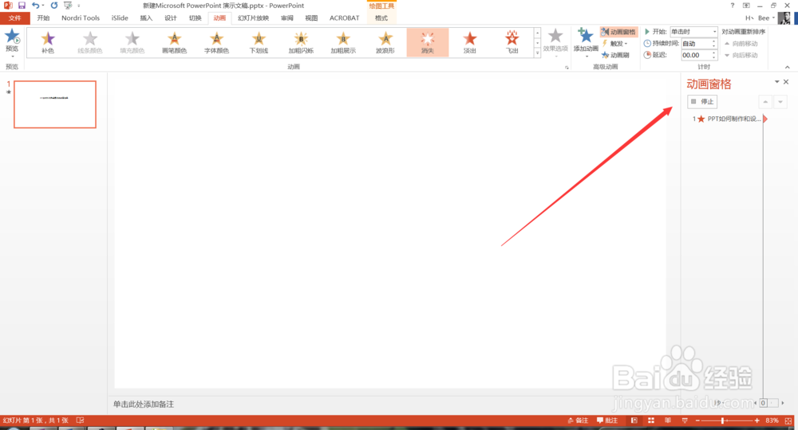Apply the 加粗闪烁 animation
Screen dimensions: 798x430
pyautogui.click(x=301, y=42)
